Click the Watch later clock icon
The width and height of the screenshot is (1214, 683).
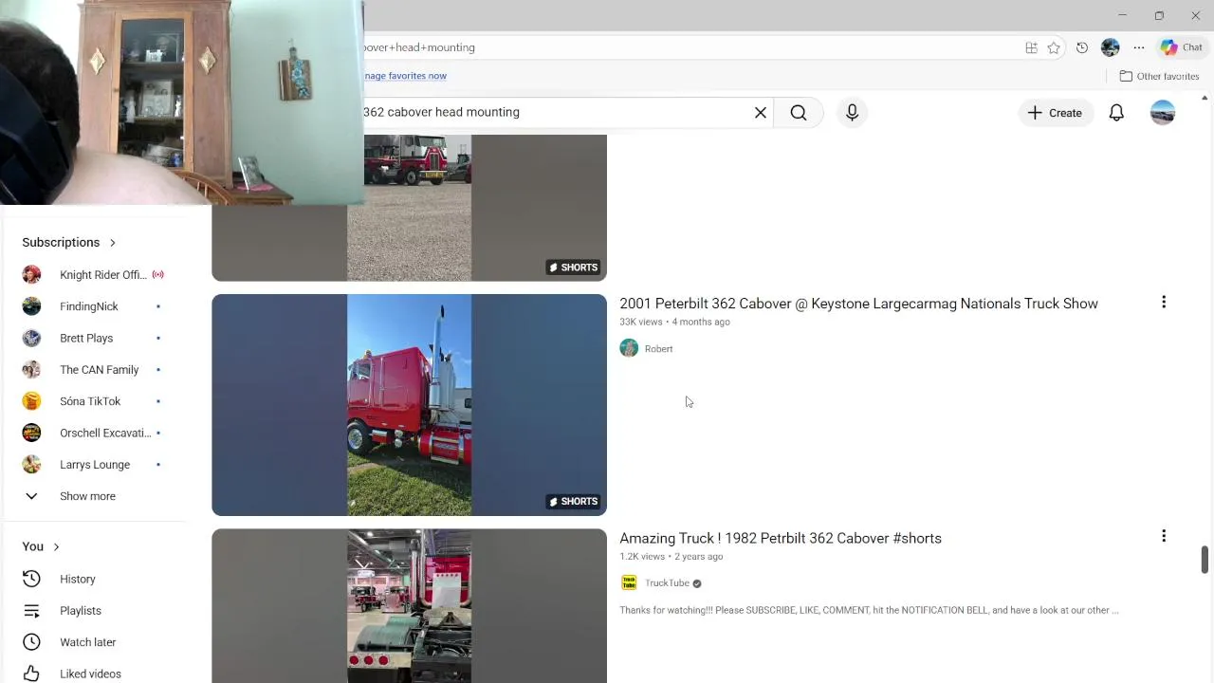(31, 642)
